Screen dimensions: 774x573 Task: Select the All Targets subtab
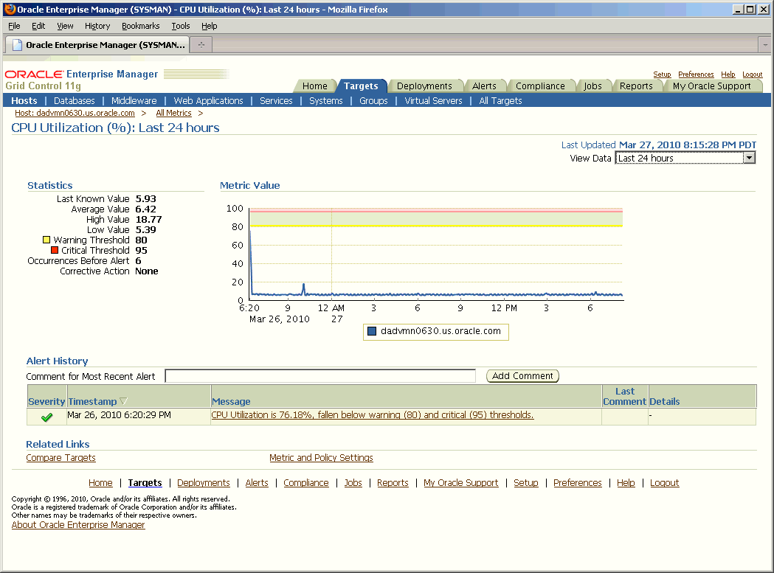(500, 101)
